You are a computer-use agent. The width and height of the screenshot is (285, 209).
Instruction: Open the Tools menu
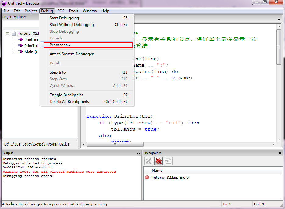tap(73, 11)
